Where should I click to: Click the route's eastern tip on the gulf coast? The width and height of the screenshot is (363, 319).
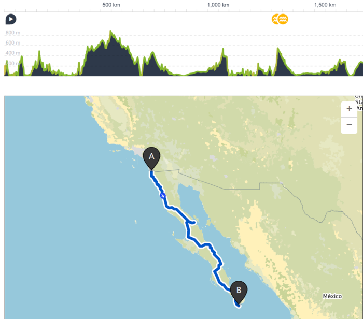(194, 223)
